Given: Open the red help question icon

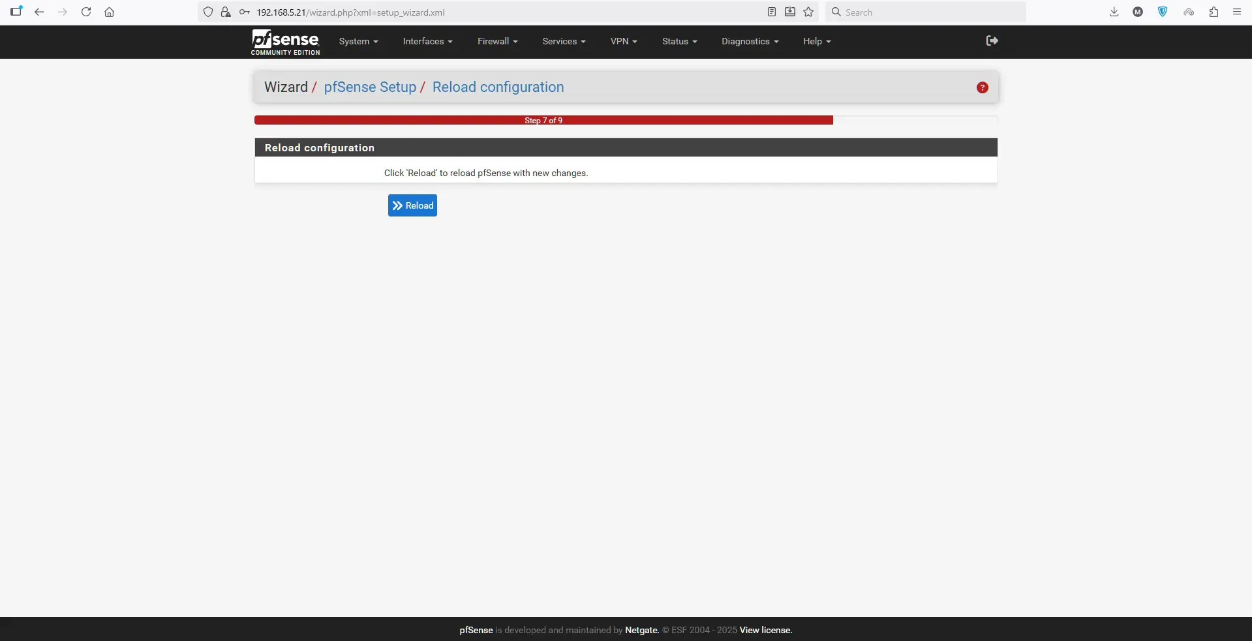Looking at the screenshot, I should [x=982, y=87].
